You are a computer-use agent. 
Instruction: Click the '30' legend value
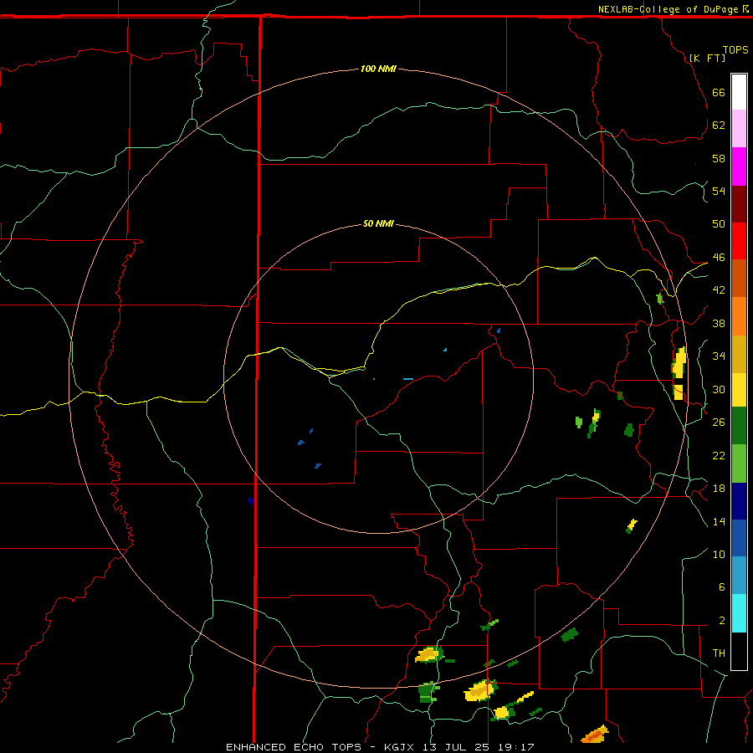pos(719,389)
